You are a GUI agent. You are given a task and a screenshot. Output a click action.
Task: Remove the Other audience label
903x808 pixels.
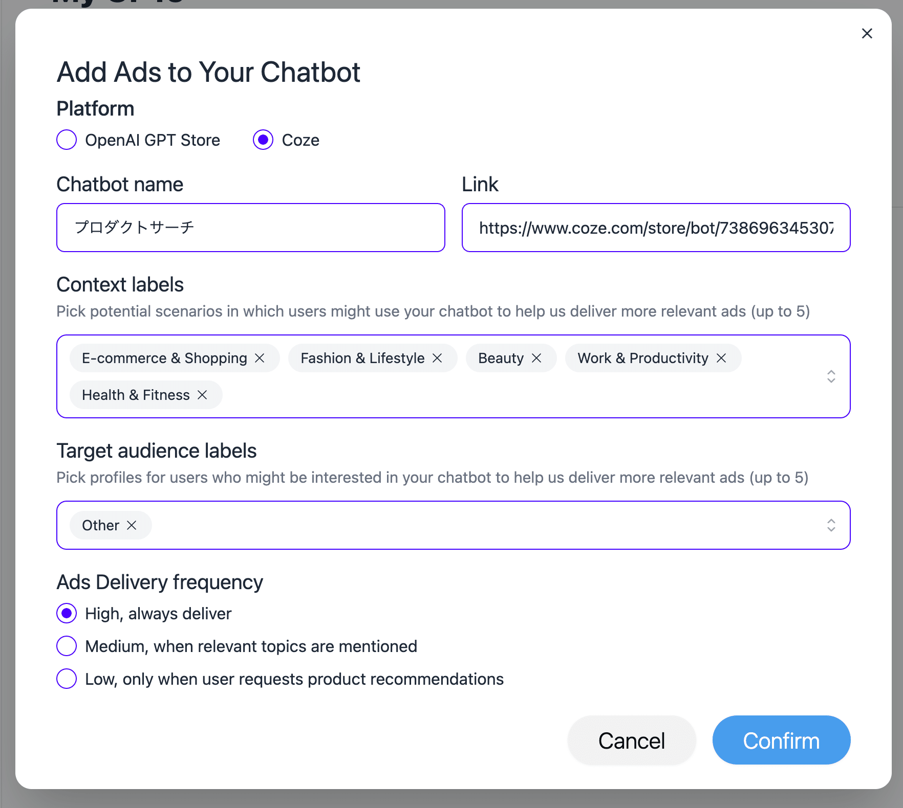[132, 525]
